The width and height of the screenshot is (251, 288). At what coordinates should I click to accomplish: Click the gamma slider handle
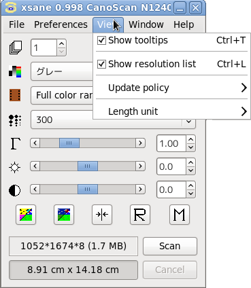(69, 143)
